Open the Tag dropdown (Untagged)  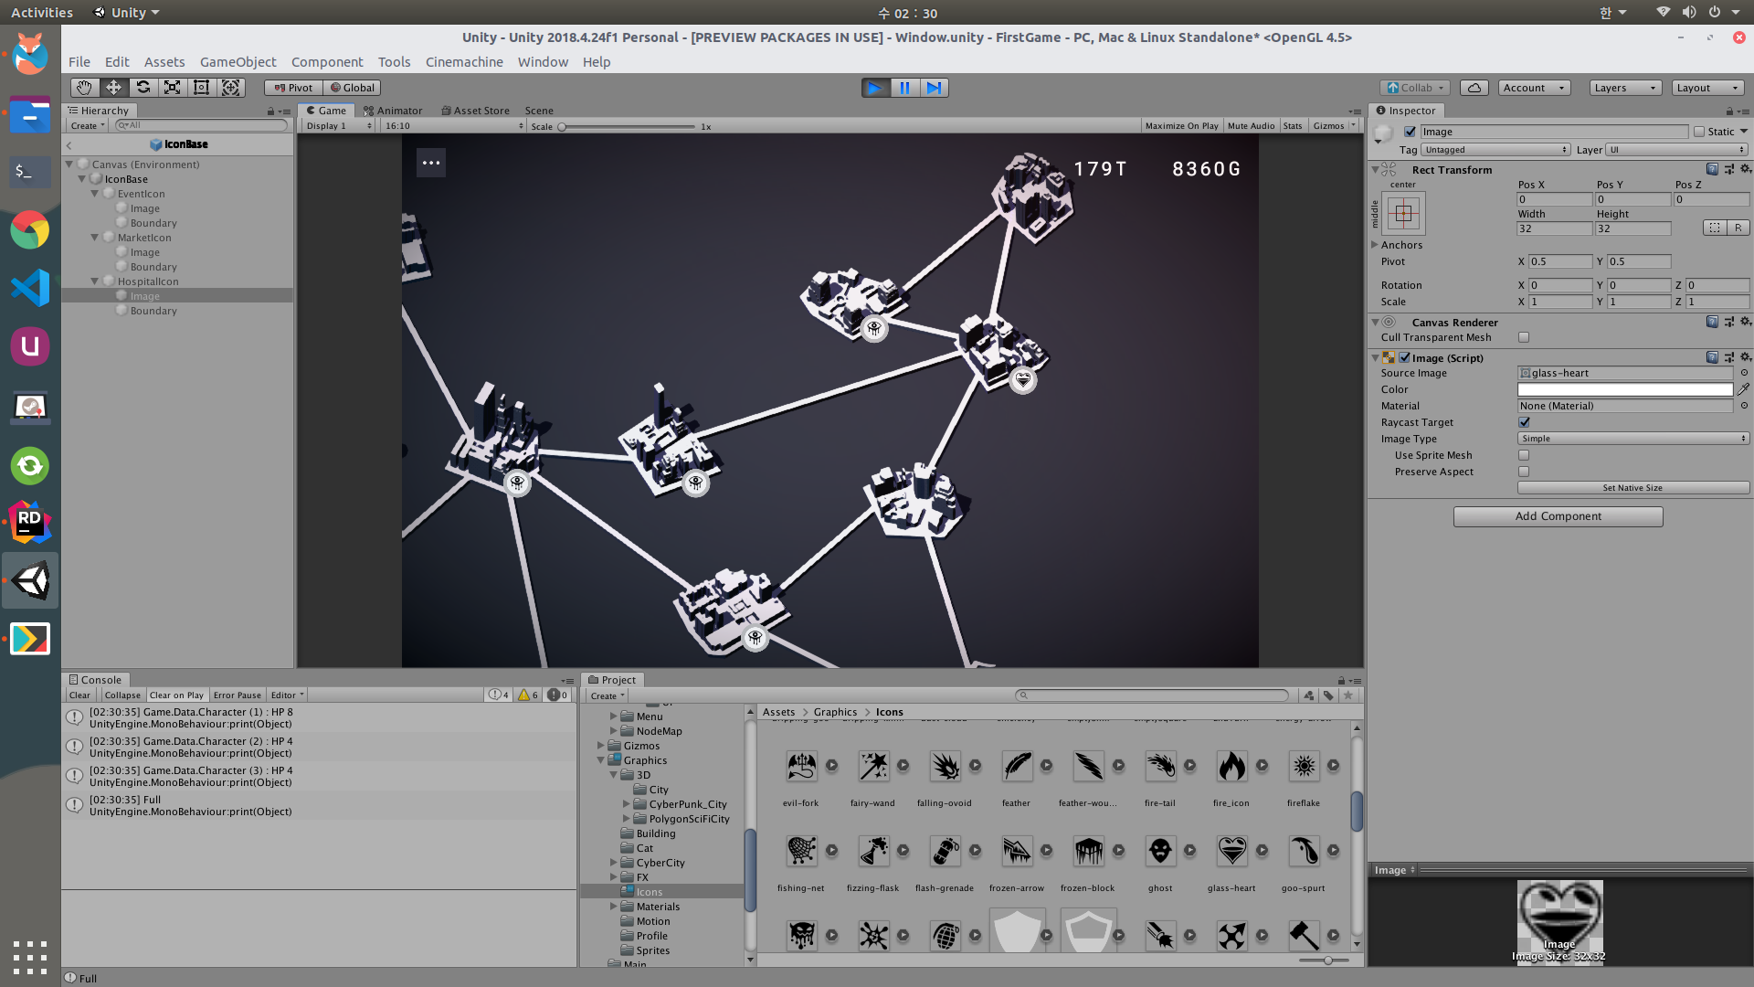click(1495, 150)
